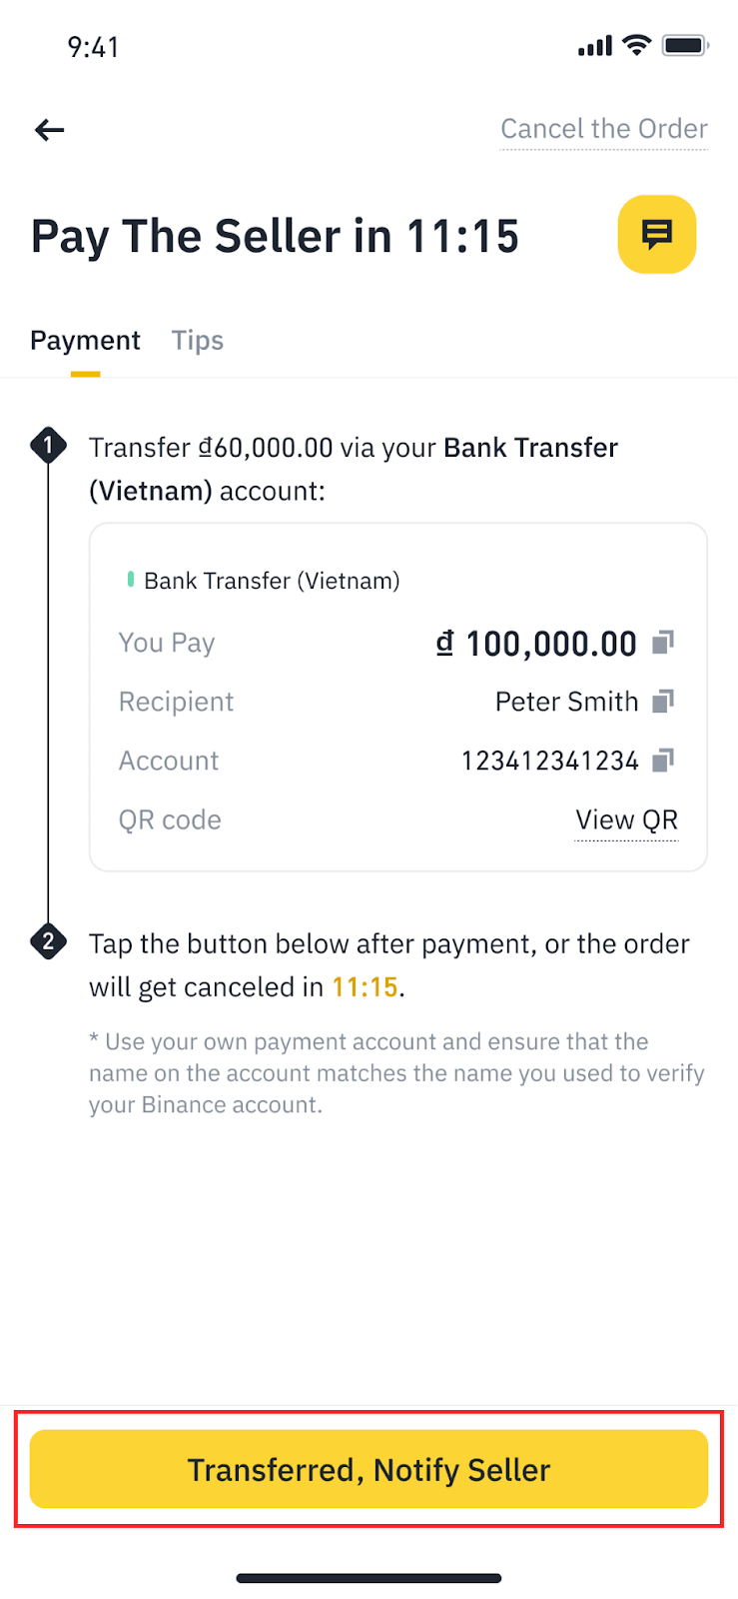738x1599 pixels.
Task: Copy recipient name Peter Smith
Action: click(x=663, y=702)
